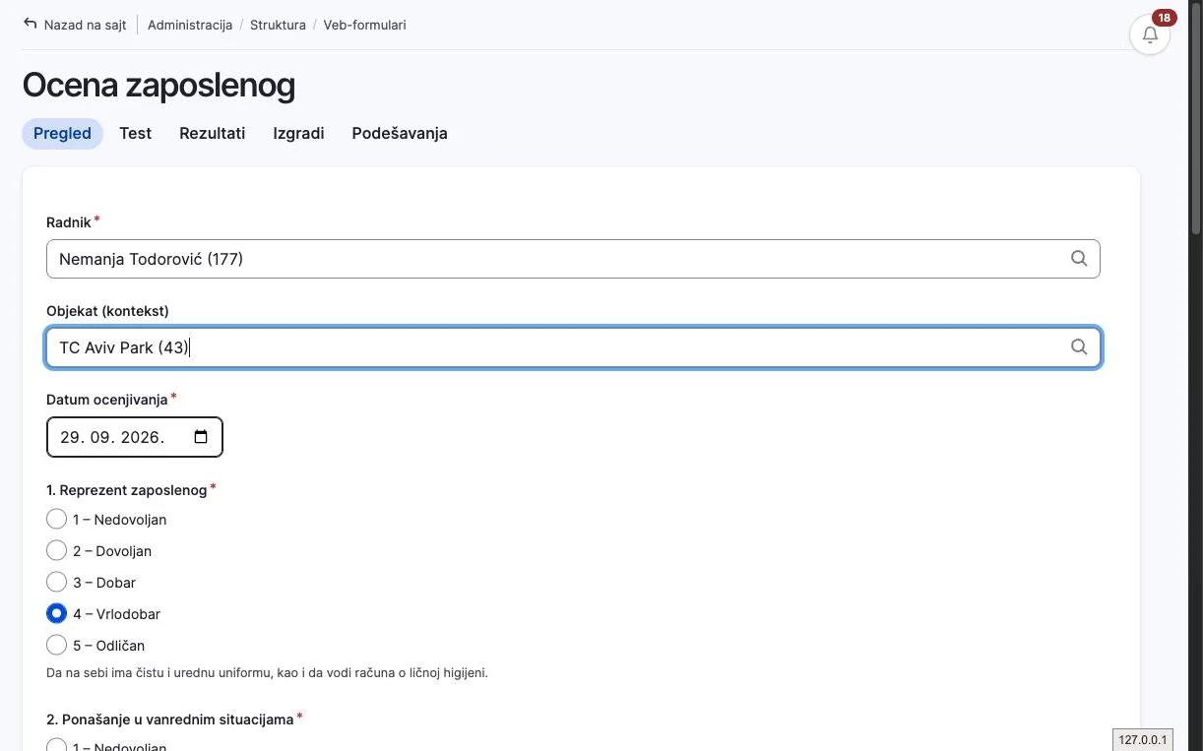This screenshot has height=751, width=1203.
Task: Click the uniform and hygiene description text
Action: [x=267, y=673]
